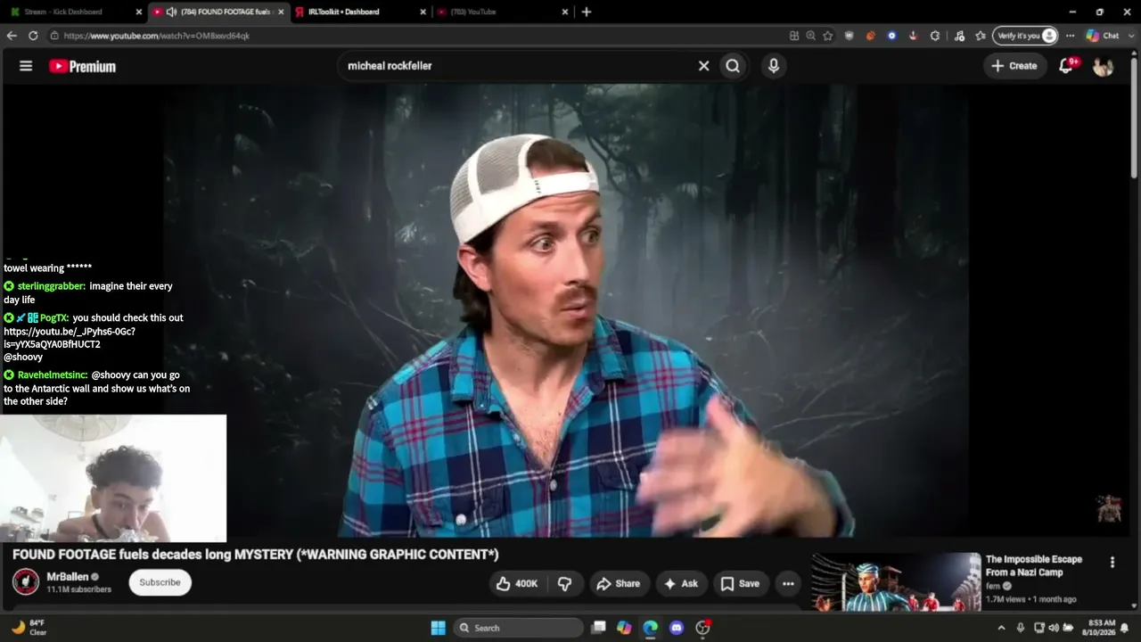
Task: Open weather widget showing 84°F
Action: (29, 628)
